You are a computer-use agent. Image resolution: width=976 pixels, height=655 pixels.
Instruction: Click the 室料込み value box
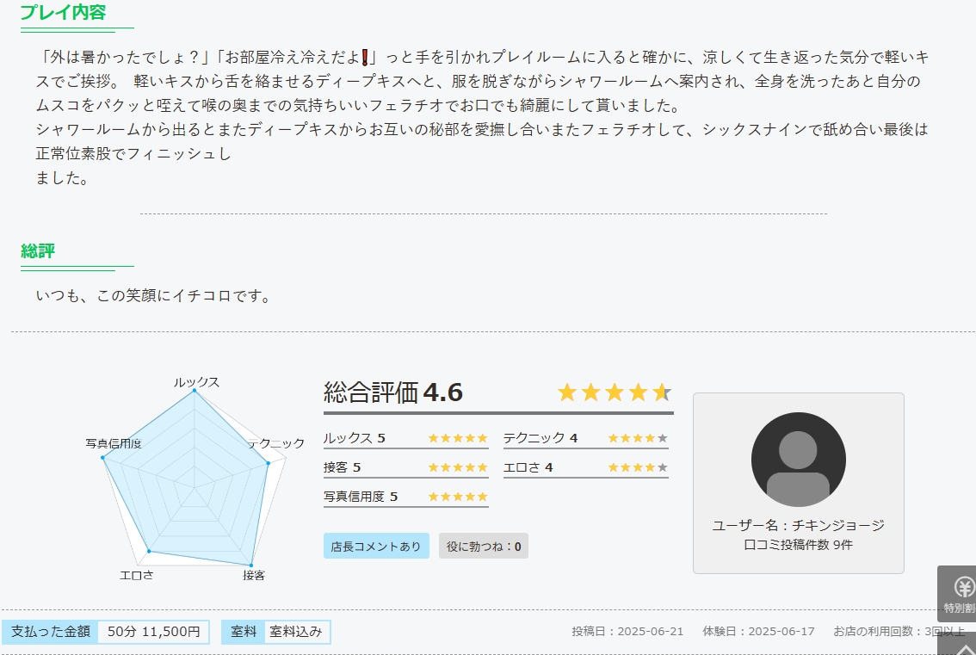(x=296, y=632)
